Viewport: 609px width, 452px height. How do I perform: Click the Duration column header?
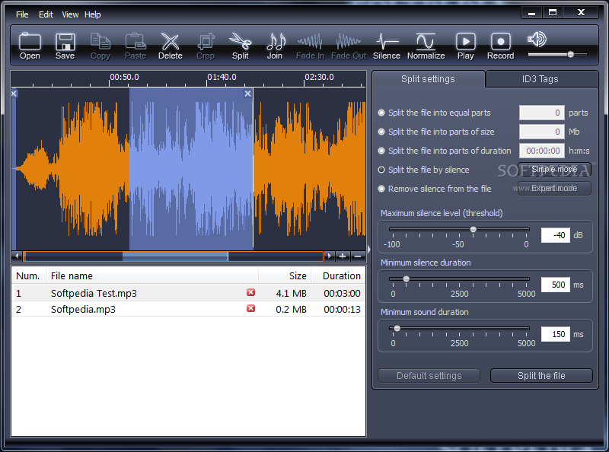click(x=338, y=275)
